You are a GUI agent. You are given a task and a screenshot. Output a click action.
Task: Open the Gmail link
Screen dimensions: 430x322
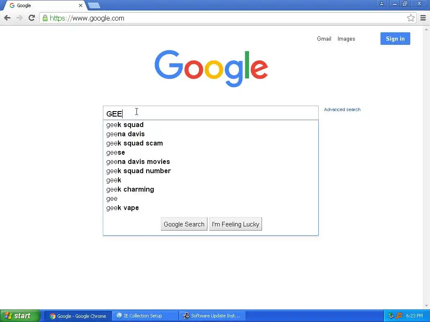point(324,39)
